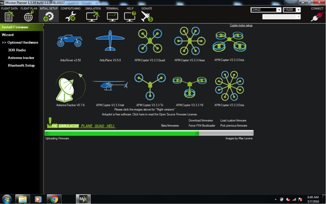Click the Connect plug icon
This screenshot has height=204, width=326.
(317, 16)
